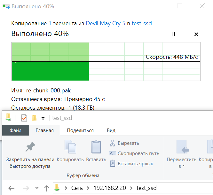Click test_ssd in the address bar
This screenshot has width=213, height=195.
pos(146,188)
